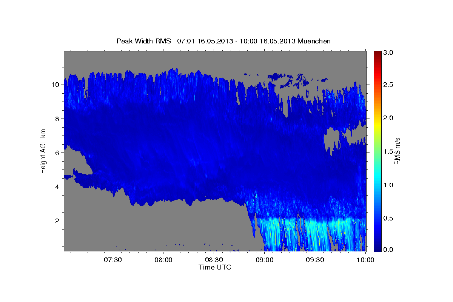Click the height tick label '4'
The image size is (453, 302).
[x=57, y=187]
